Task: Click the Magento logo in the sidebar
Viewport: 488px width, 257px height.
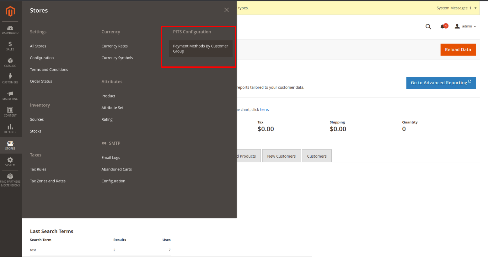Action: (x=10, y=11)
